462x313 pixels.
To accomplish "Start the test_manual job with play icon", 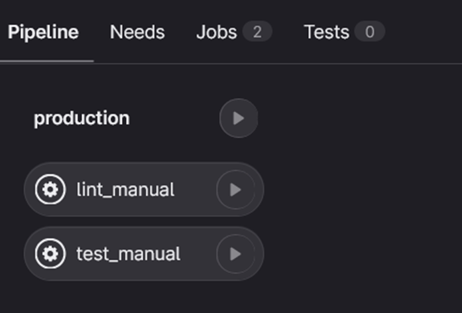I will (x=235, y=254).
